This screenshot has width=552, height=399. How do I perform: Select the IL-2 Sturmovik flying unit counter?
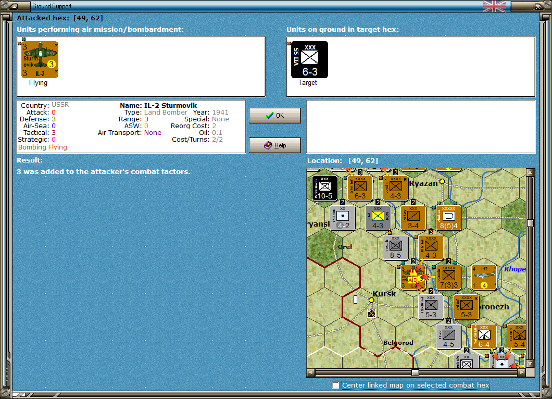click(x=40, y=59)
